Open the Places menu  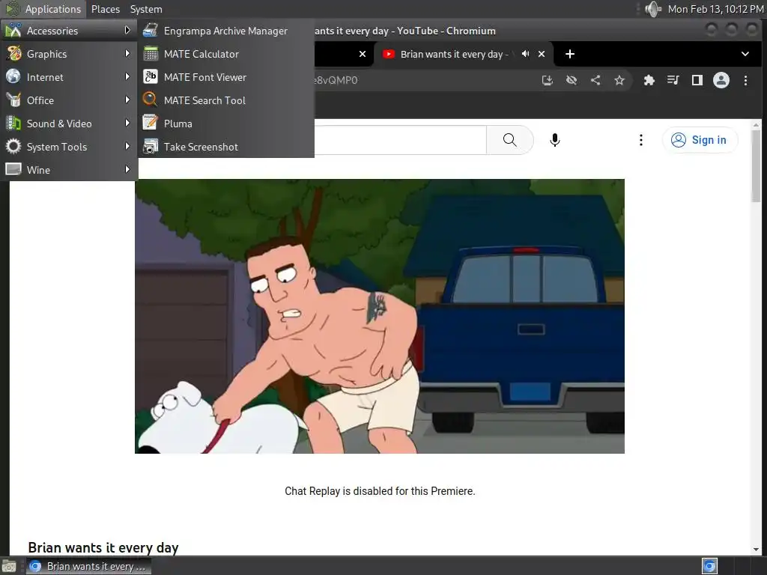point(105,9)
